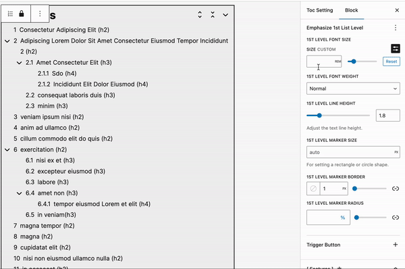Change font size REM unit
The width and height of the screenshot is (405, 269).
tap(338, 62)
